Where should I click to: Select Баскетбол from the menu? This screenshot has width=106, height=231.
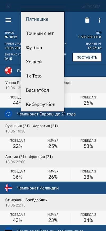(x=43, y=90)
